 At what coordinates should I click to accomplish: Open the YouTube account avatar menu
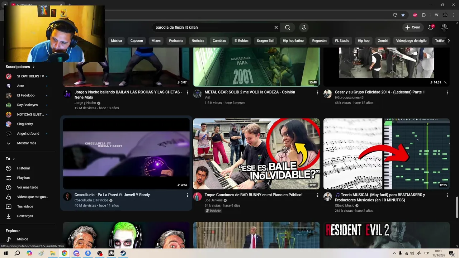(444, 28)
